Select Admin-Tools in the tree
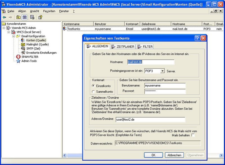The height and width of the screenshot is (165, 225). pos(29,61)
